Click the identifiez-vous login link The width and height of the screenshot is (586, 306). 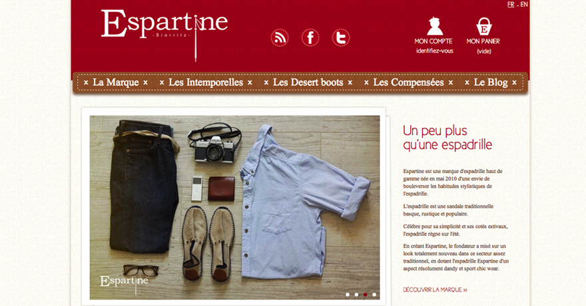tap(435, 51)
